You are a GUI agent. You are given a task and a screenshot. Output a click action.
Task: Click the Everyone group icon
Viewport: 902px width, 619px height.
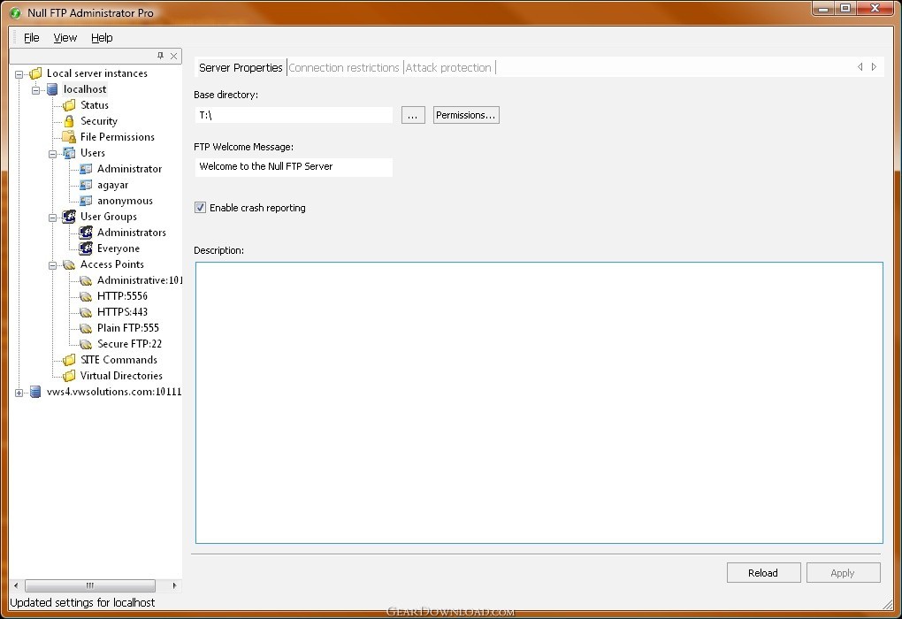pyautogui.click(x=86, y=248)
